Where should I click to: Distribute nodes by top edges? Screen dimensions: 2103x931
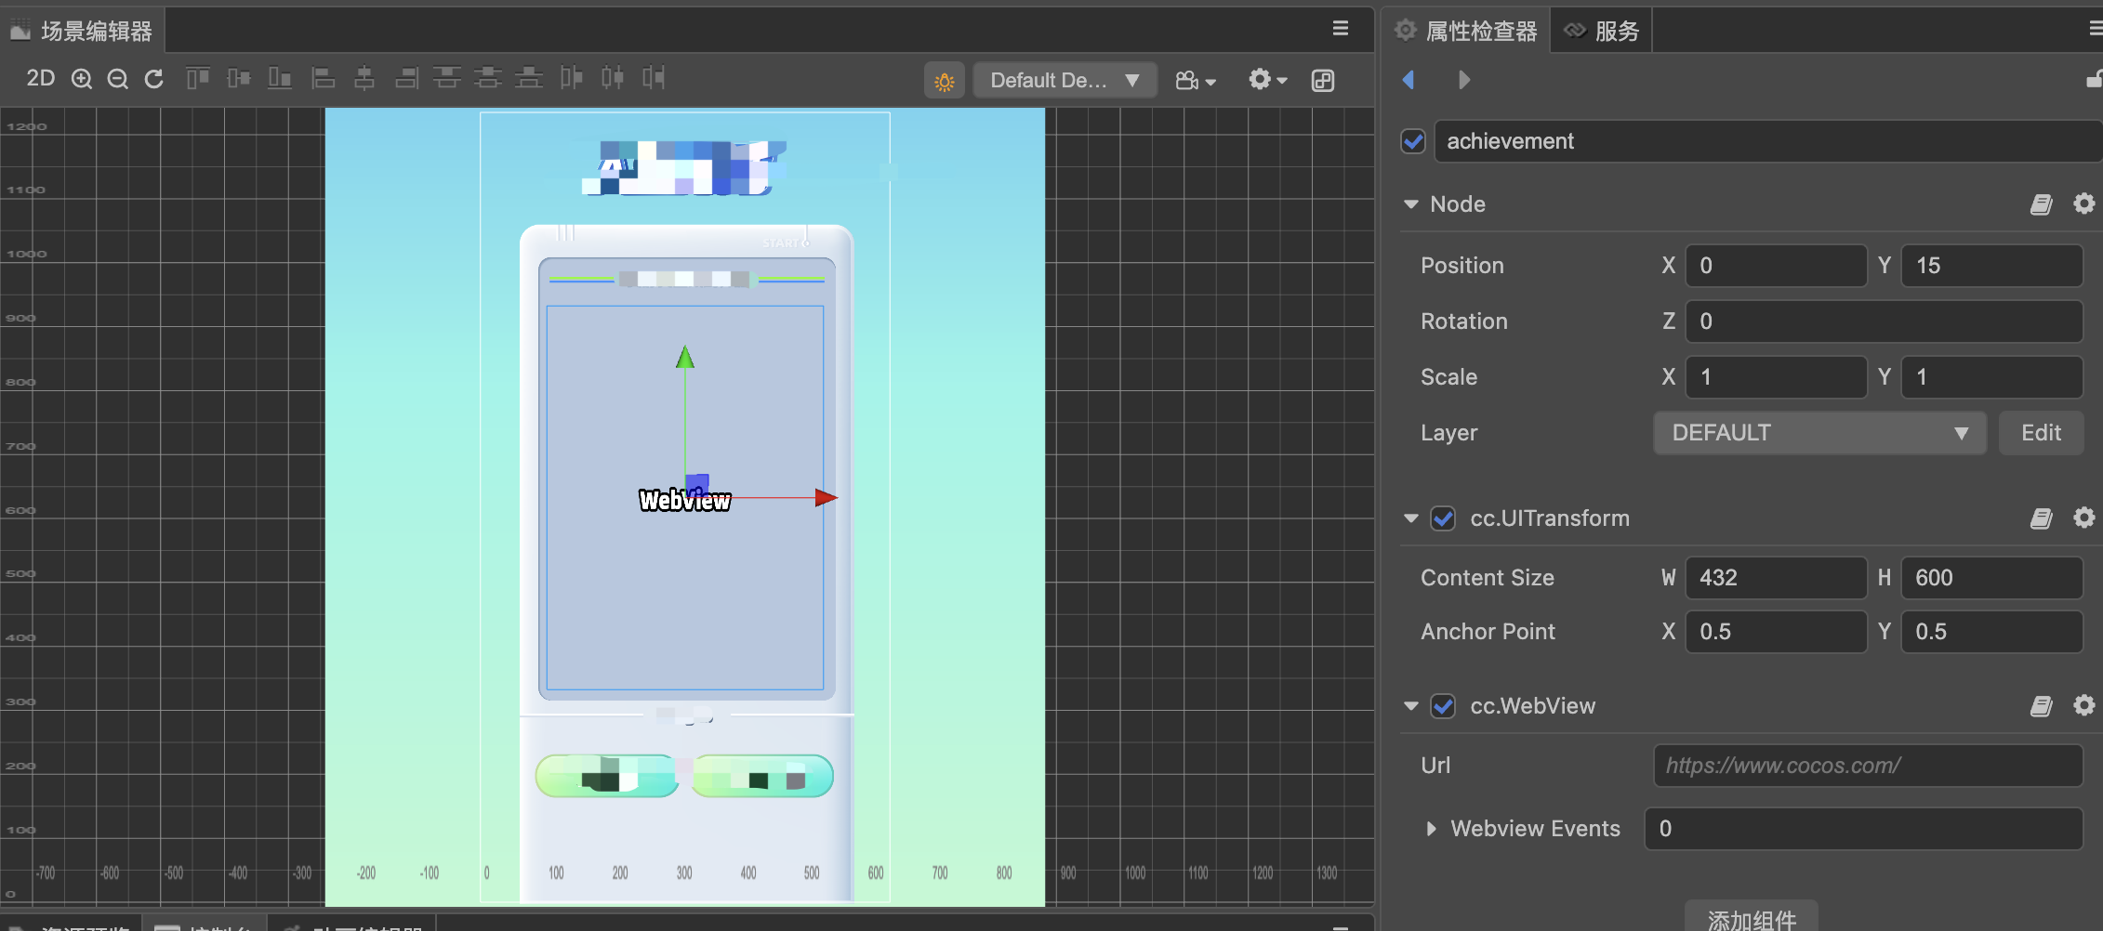pos(447,78)
